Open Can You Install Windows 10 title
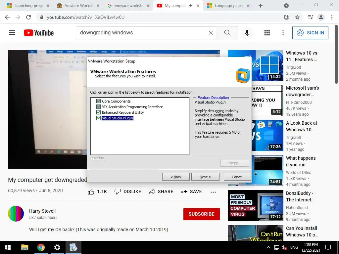This screenshot has height=254, width=339. pos(302,231)
